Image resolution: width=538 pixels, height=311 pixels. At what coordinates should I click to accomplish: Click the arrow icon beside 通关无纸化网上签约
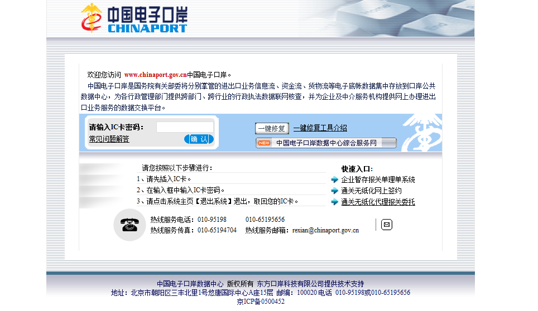click(334, 191)
